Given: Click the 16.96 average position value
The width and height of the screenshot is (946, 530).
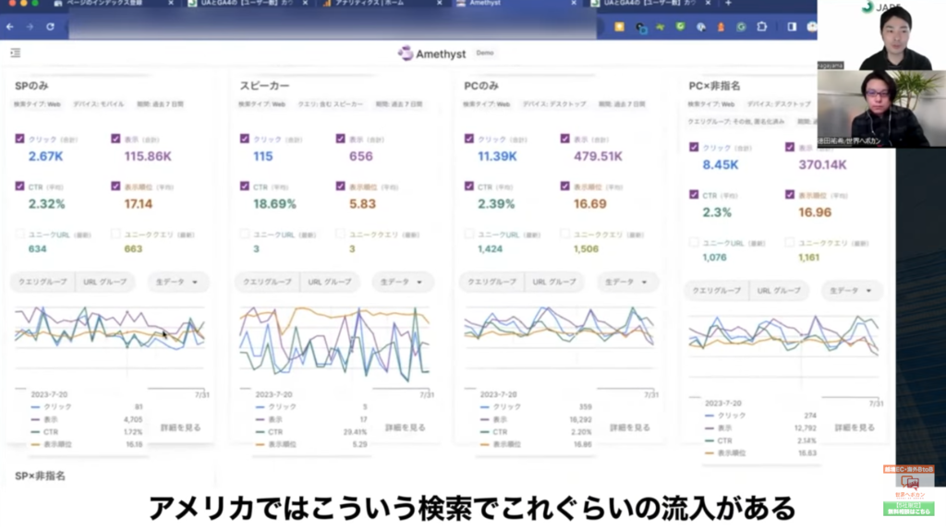Looking at the screenshot, I should pos(815,212).
